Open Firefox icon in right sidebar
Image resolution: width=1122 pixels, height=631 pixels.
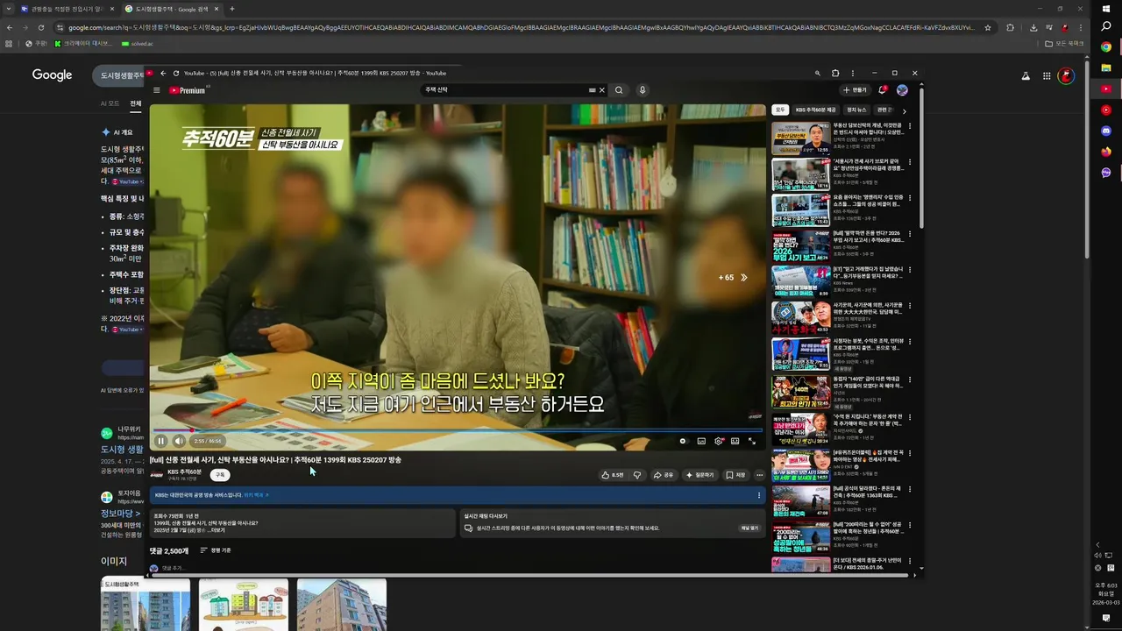(x=1106, y=152)
